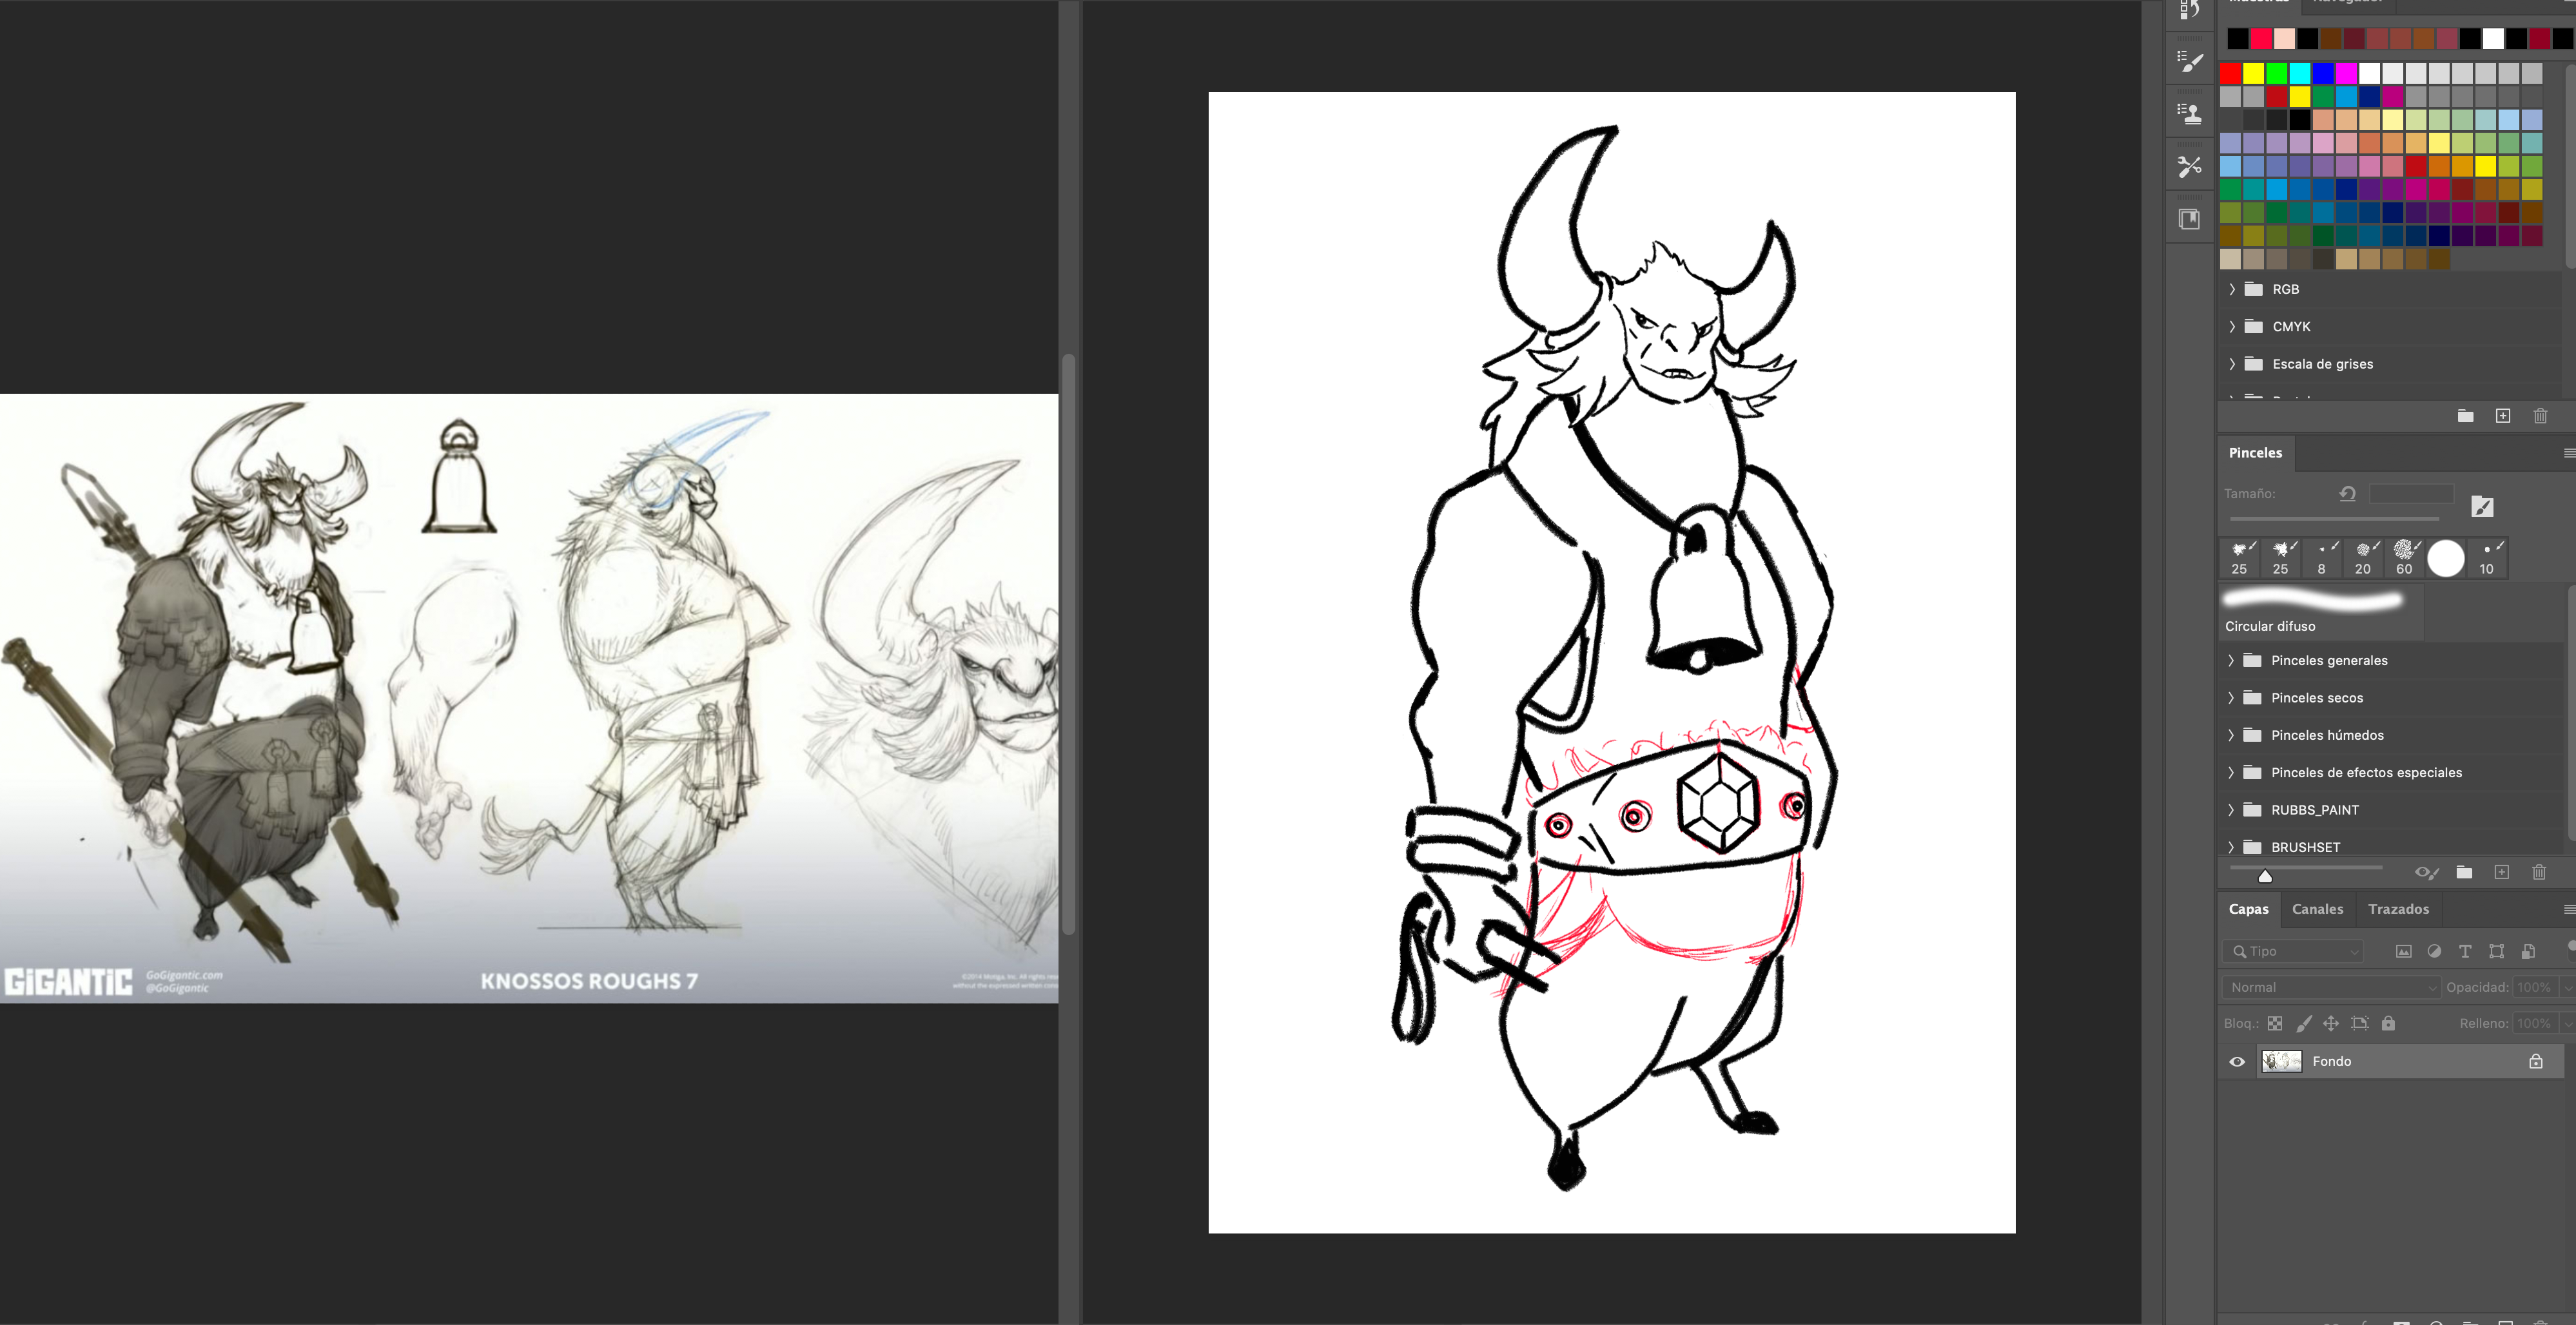Screen dimensions: 2576x1325
Task: Pick the pure red swatch in grid
Action: click(x=2230, y=74)
